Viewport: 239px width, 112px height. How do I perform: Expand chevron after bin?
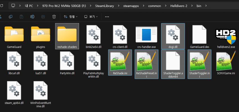(206, 6)
